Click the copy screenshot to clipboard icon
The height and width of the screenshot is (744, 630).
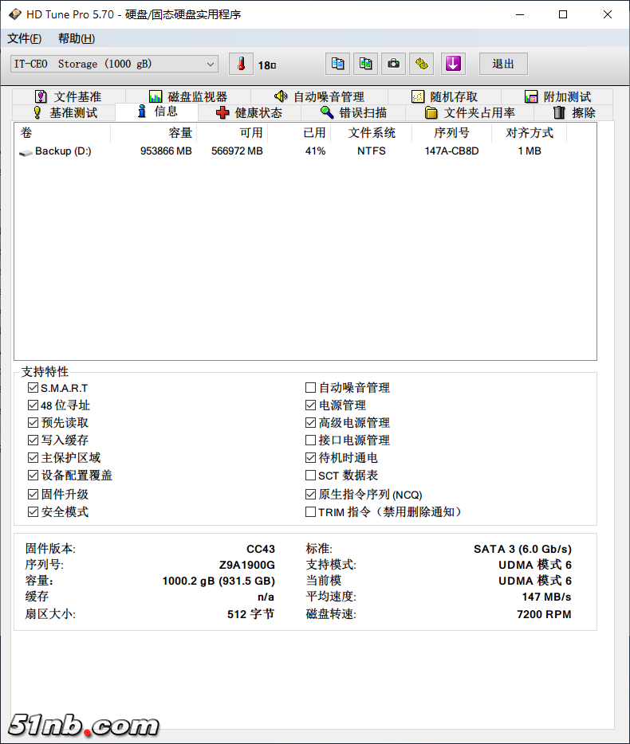pyautogui.click(x=365, y=64)
